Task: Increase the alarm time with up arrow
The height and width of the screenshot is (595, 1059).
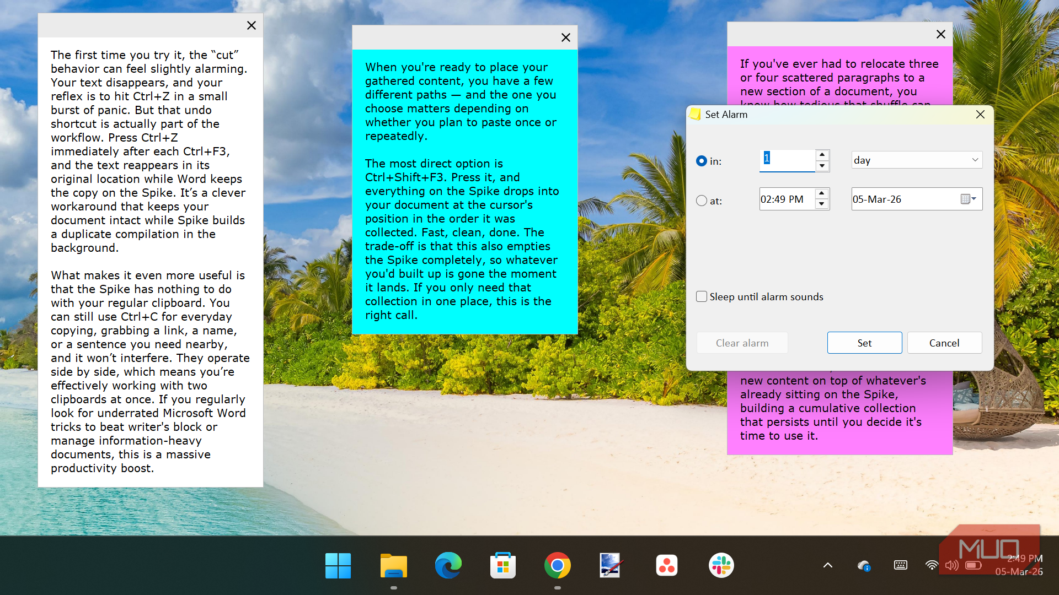Action: (x=822, y=193)
